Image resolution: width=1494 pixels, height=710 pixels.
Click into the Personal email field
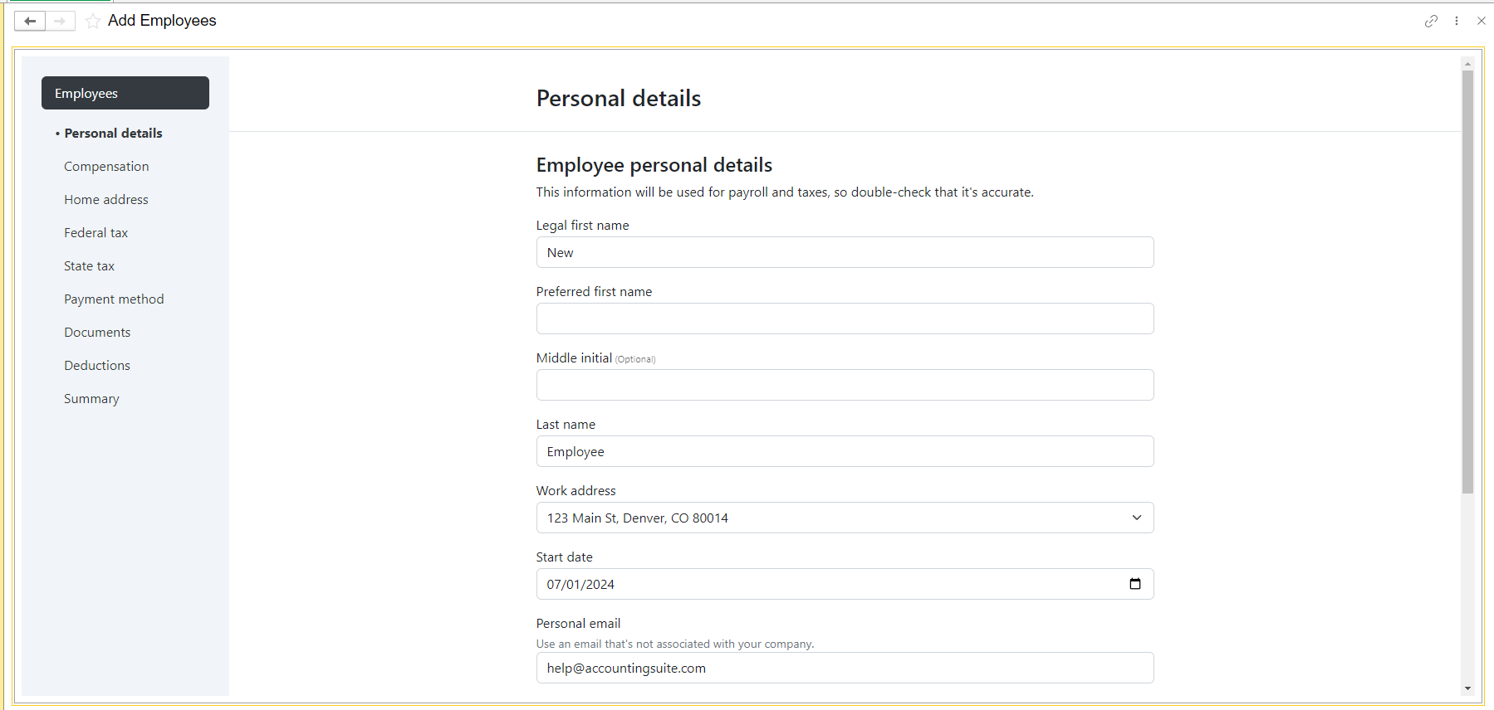[845, 668]
